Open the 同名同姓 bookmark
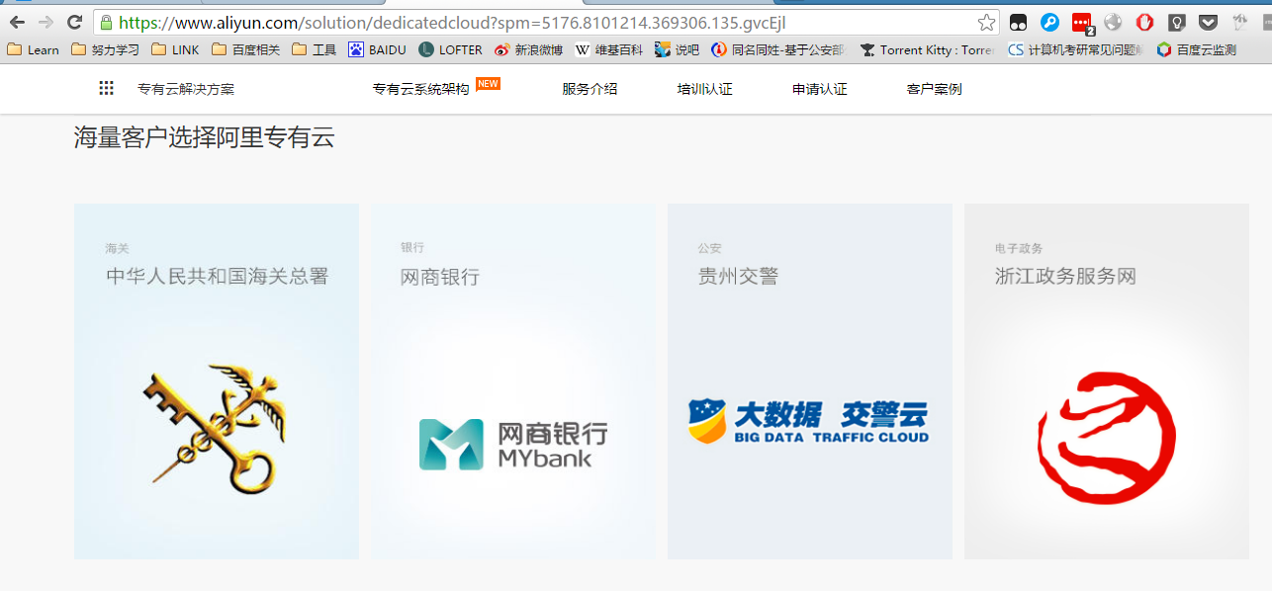 coord(779,49)
